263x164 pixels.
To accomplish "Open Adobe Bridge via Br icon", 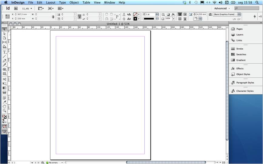I will pos(16,8).
